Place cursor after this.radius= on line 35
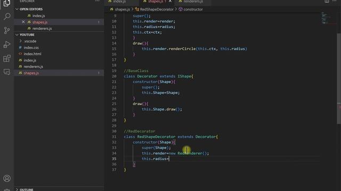Screen dimensions: 341x191 169,159
